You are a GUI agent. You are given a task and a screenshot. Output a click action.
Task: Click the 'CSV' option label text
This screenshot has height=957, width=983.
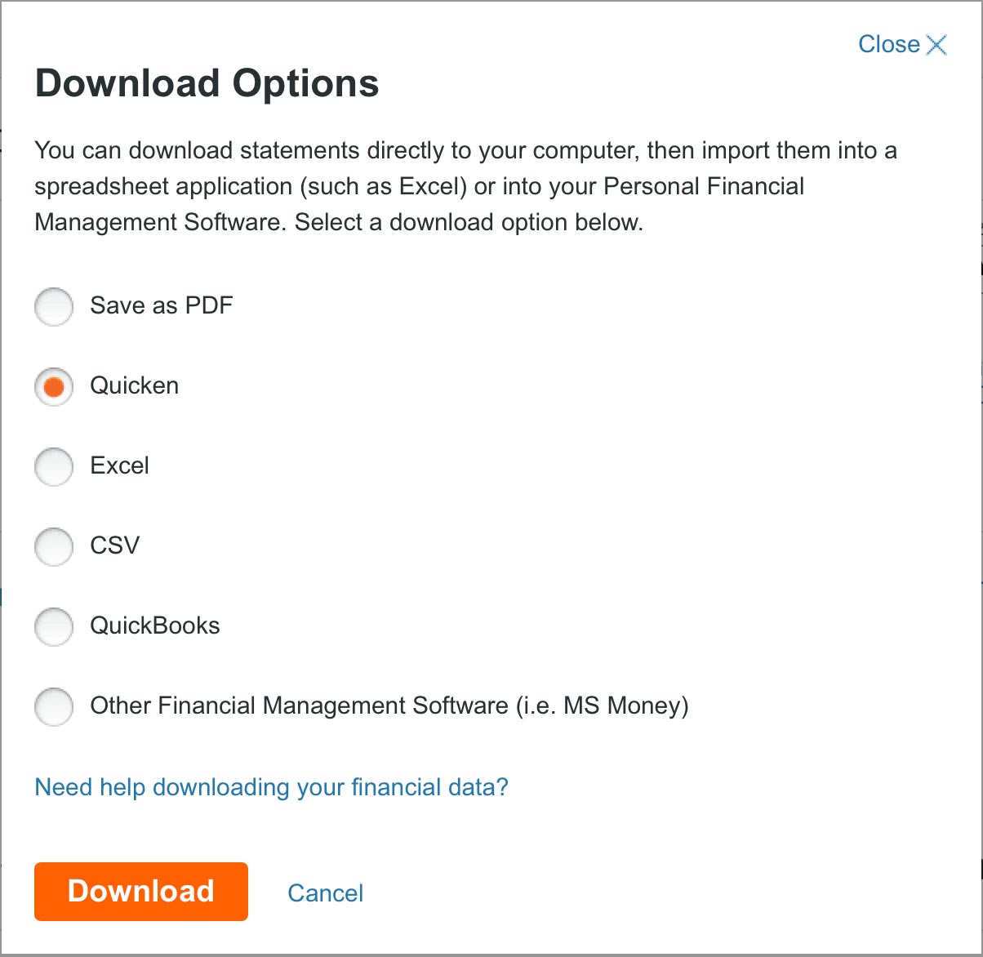pos(115,545)
